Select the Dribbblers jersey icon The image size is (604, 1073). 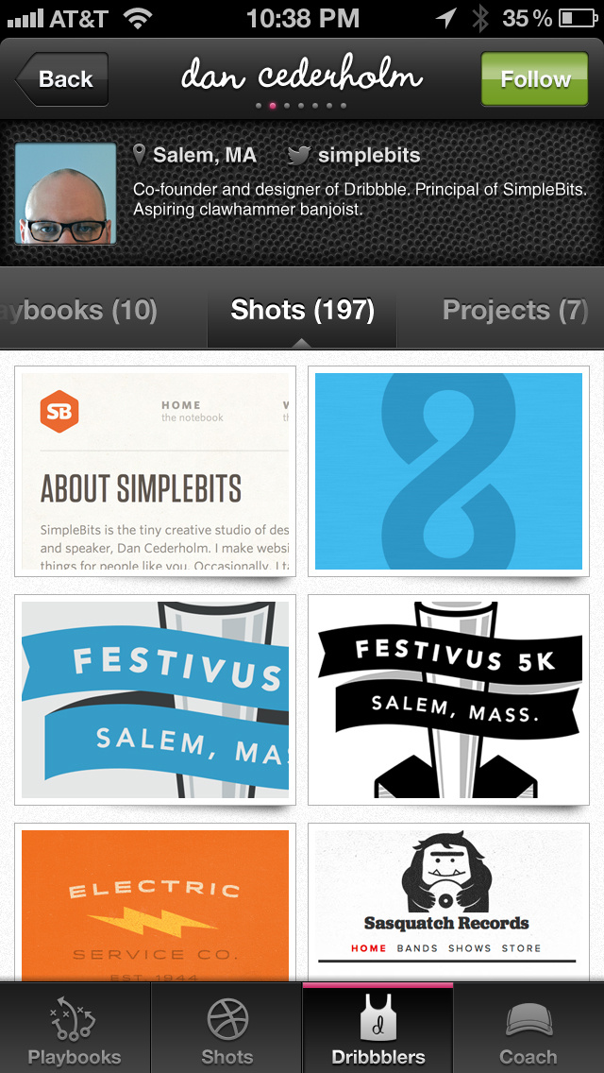[x=377, y=1018]
